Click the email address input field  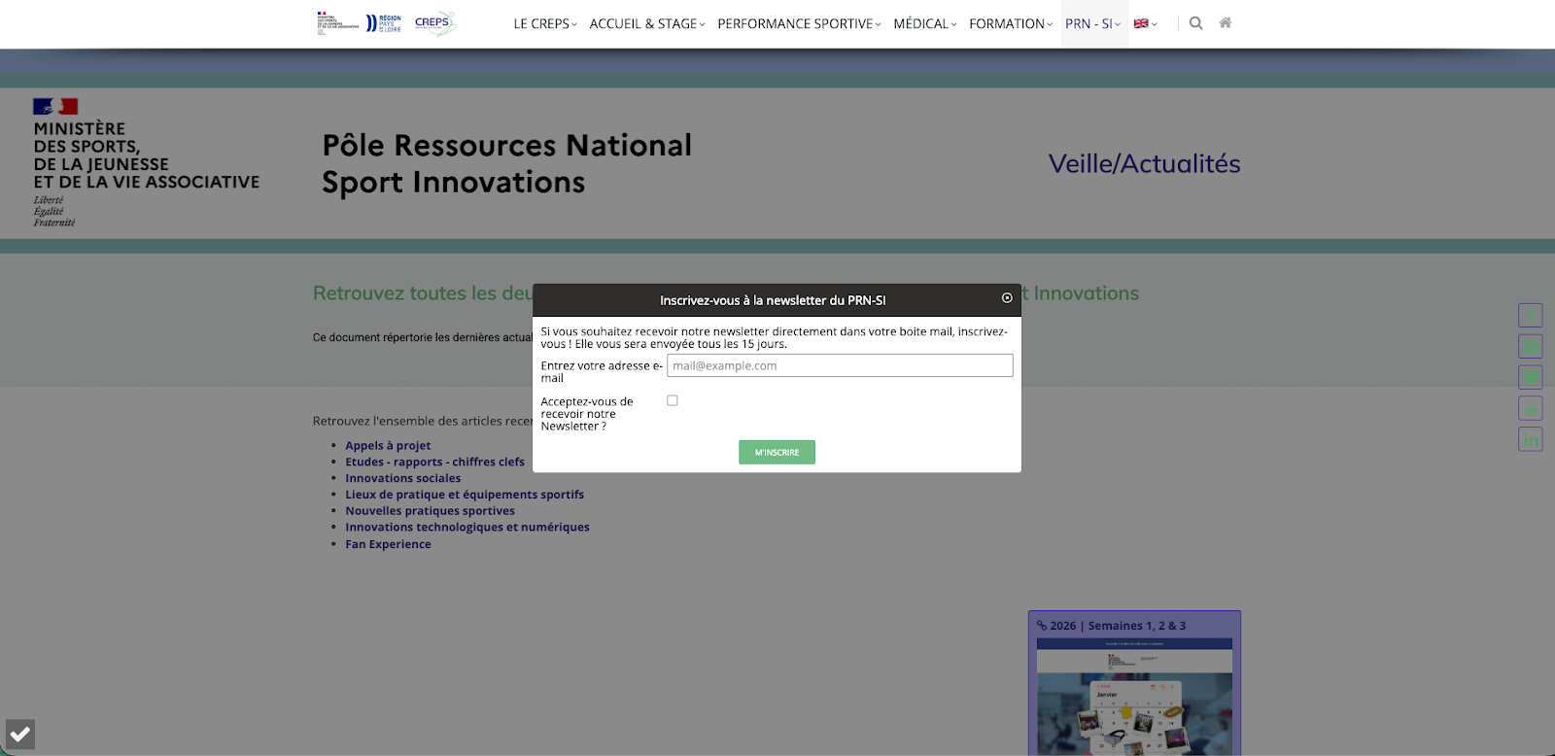point(840,365)
